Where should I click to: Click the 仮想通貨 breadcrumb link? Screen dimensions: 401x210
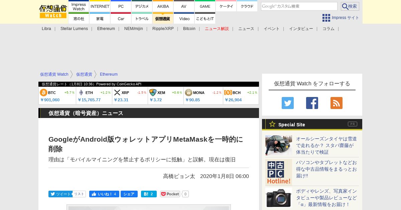(84, 74)
